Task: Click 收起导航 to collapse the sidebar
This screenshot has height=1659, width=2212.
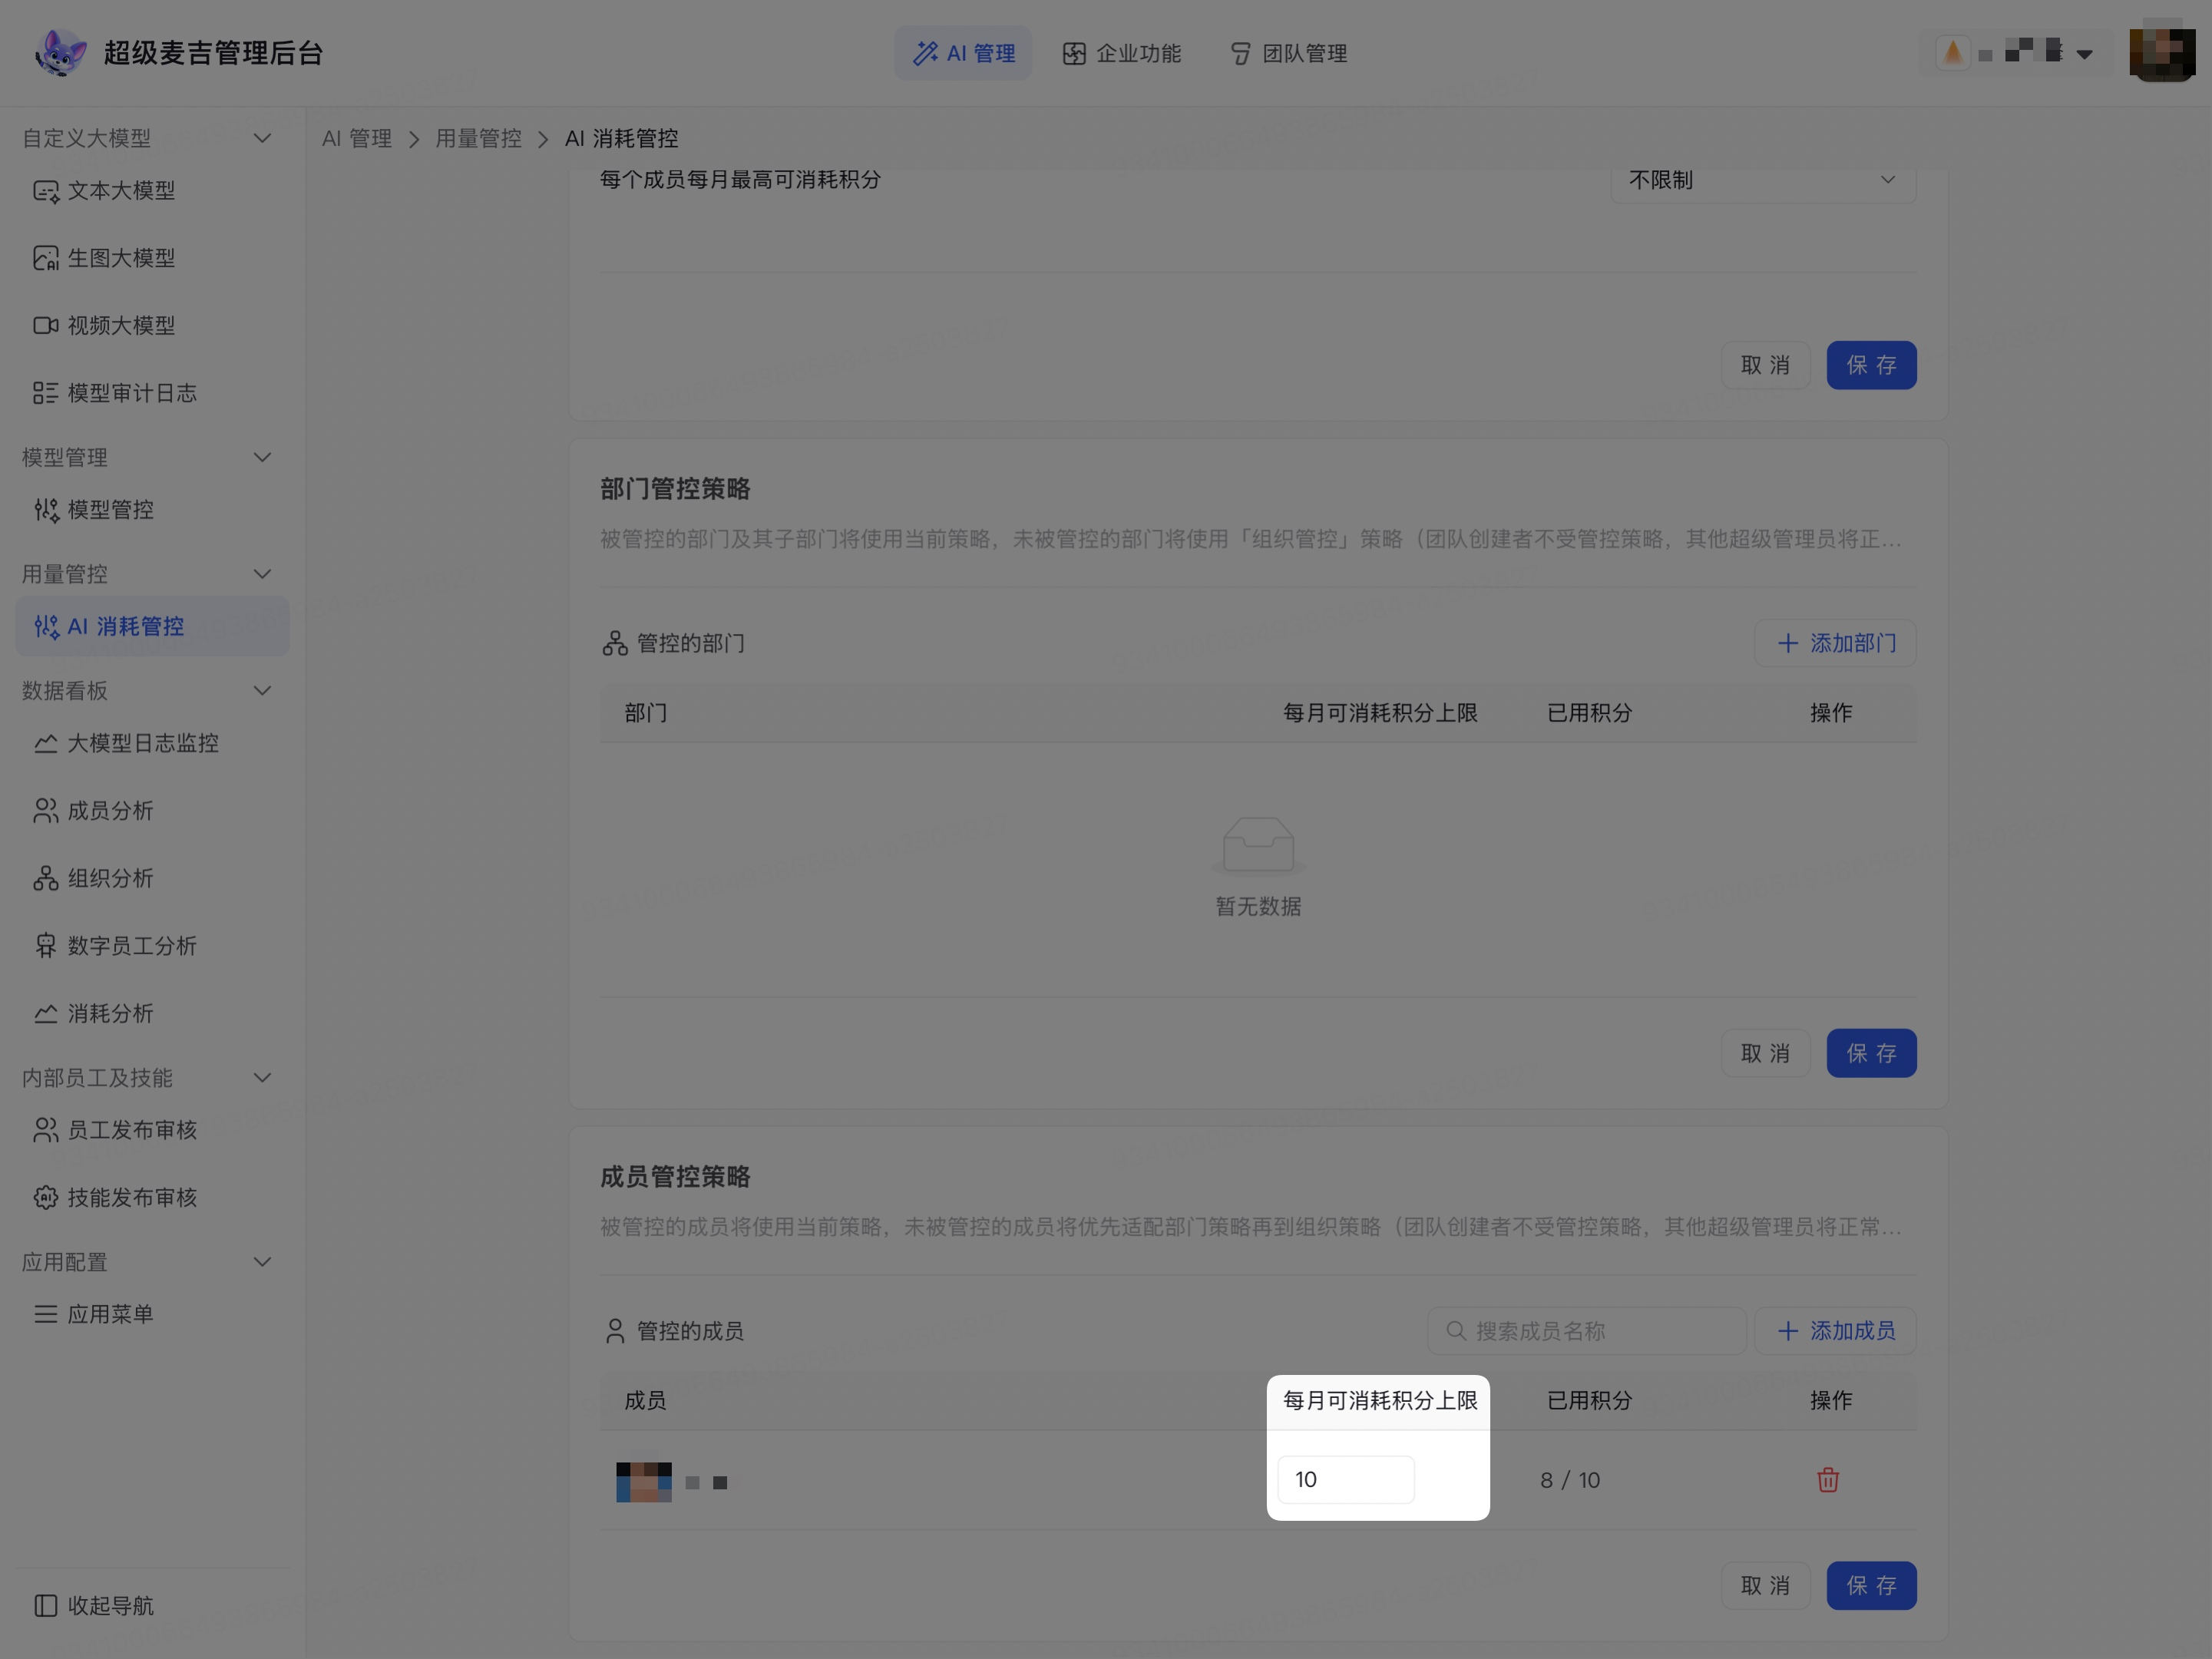Action: tap(94, 1605)
